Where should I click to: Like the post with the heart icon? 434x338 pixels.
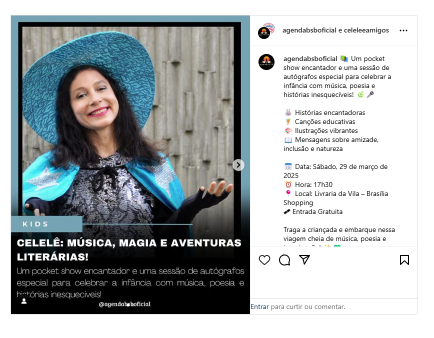264,260
